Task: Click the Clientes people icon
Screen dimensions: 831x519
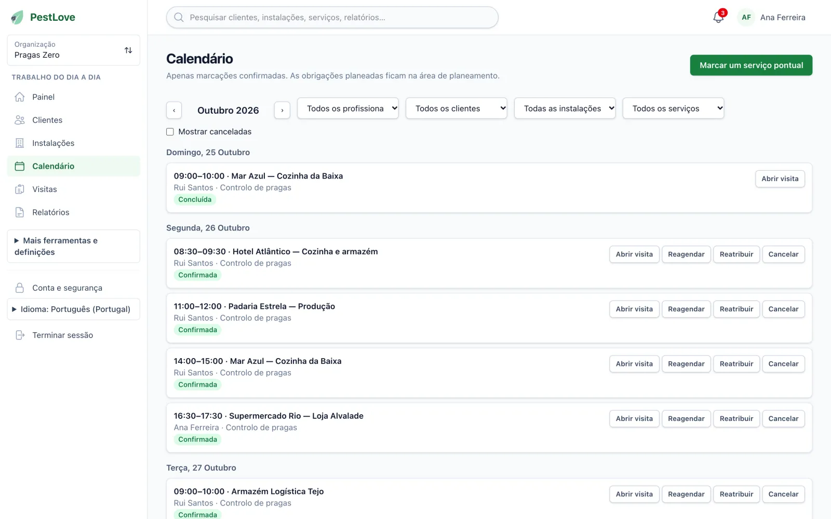Action: [x=20, y=120]
